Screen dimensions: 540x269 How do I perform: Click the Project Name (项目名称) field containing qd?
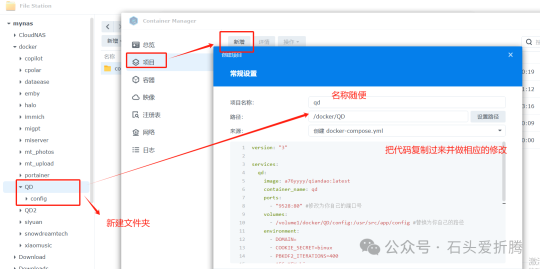point(406,102)
